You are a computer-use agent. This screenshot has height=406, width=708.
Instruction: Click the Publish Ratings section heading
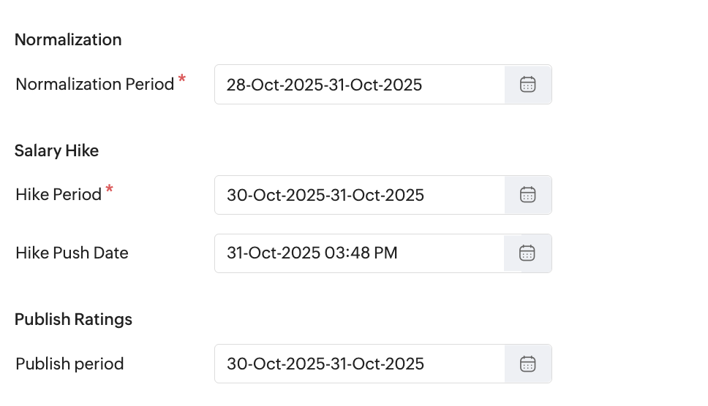click(x=73, y=319)
